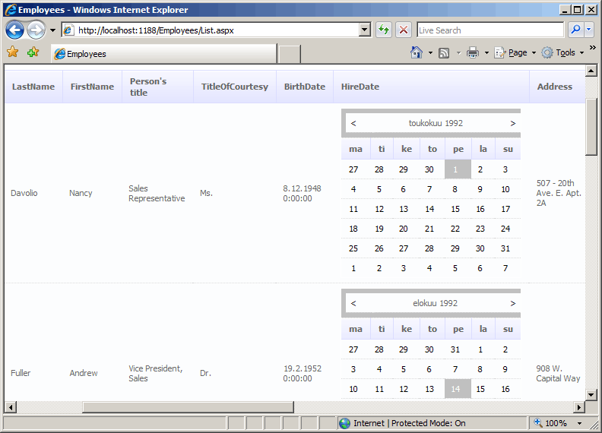Click the Home page icon
Viewport: 602px width, 433px height.
pos(417,52)
